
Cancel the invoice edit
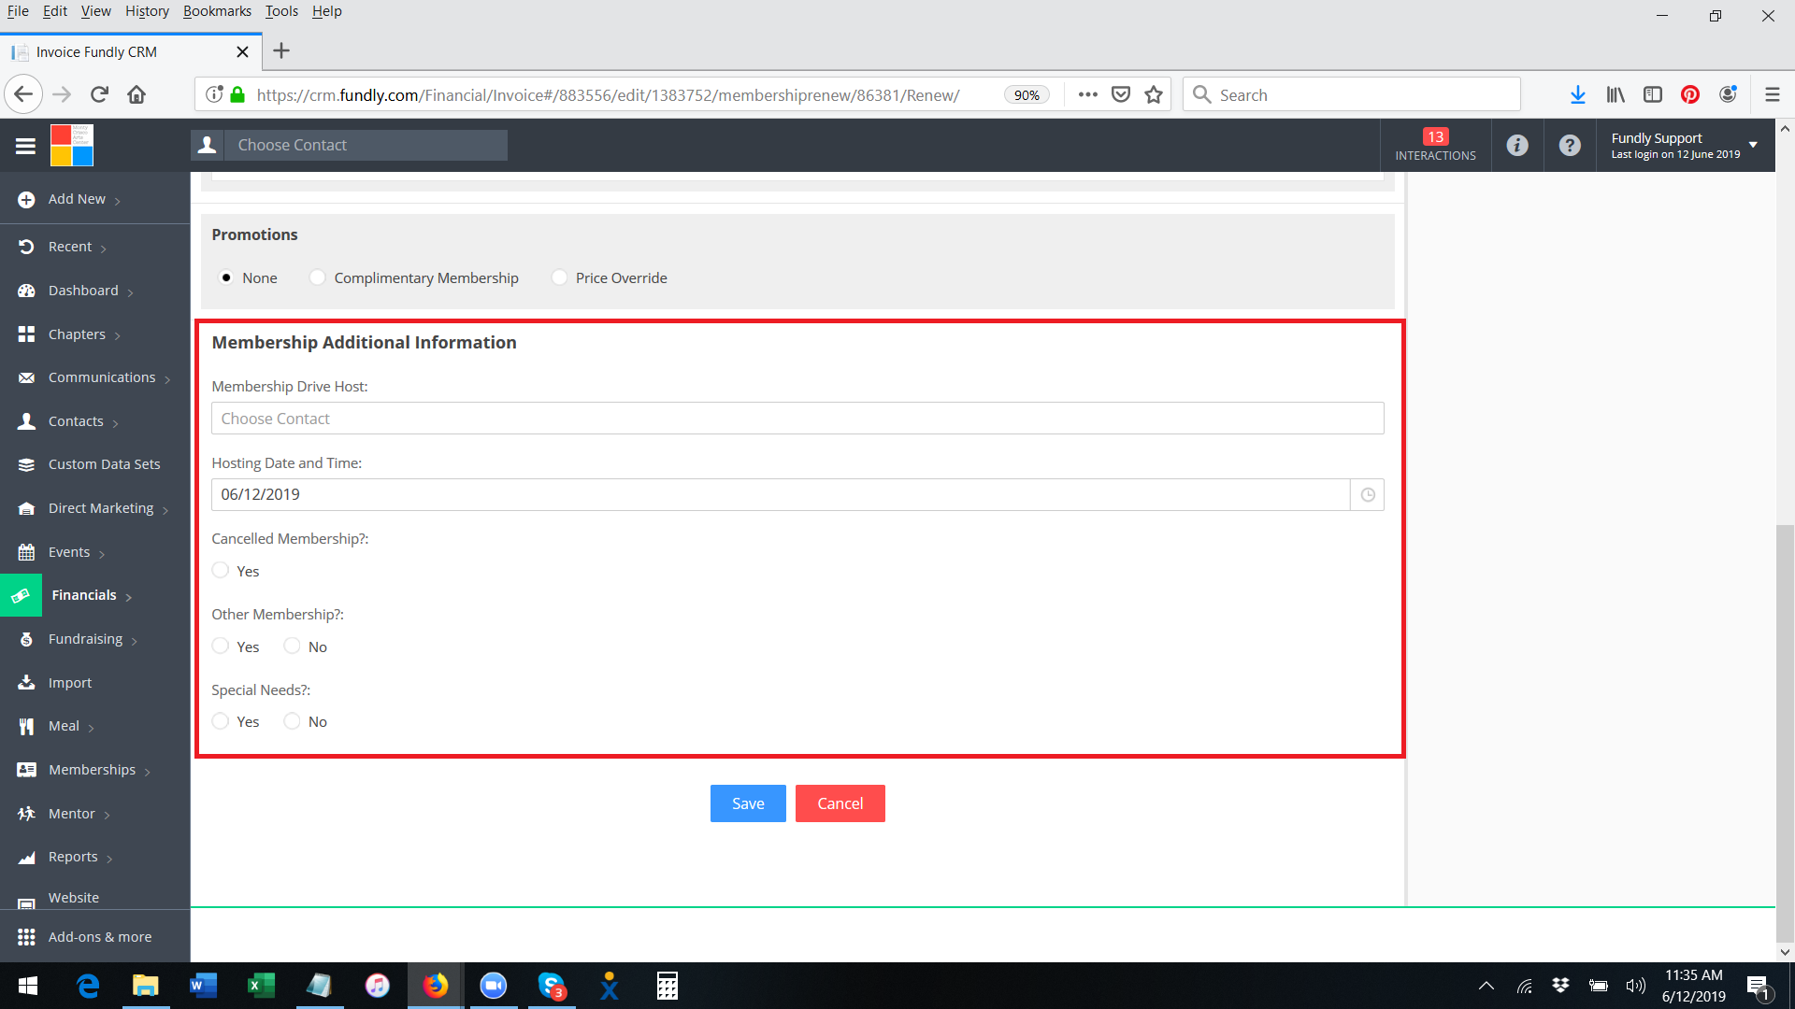tap(840, 803)
